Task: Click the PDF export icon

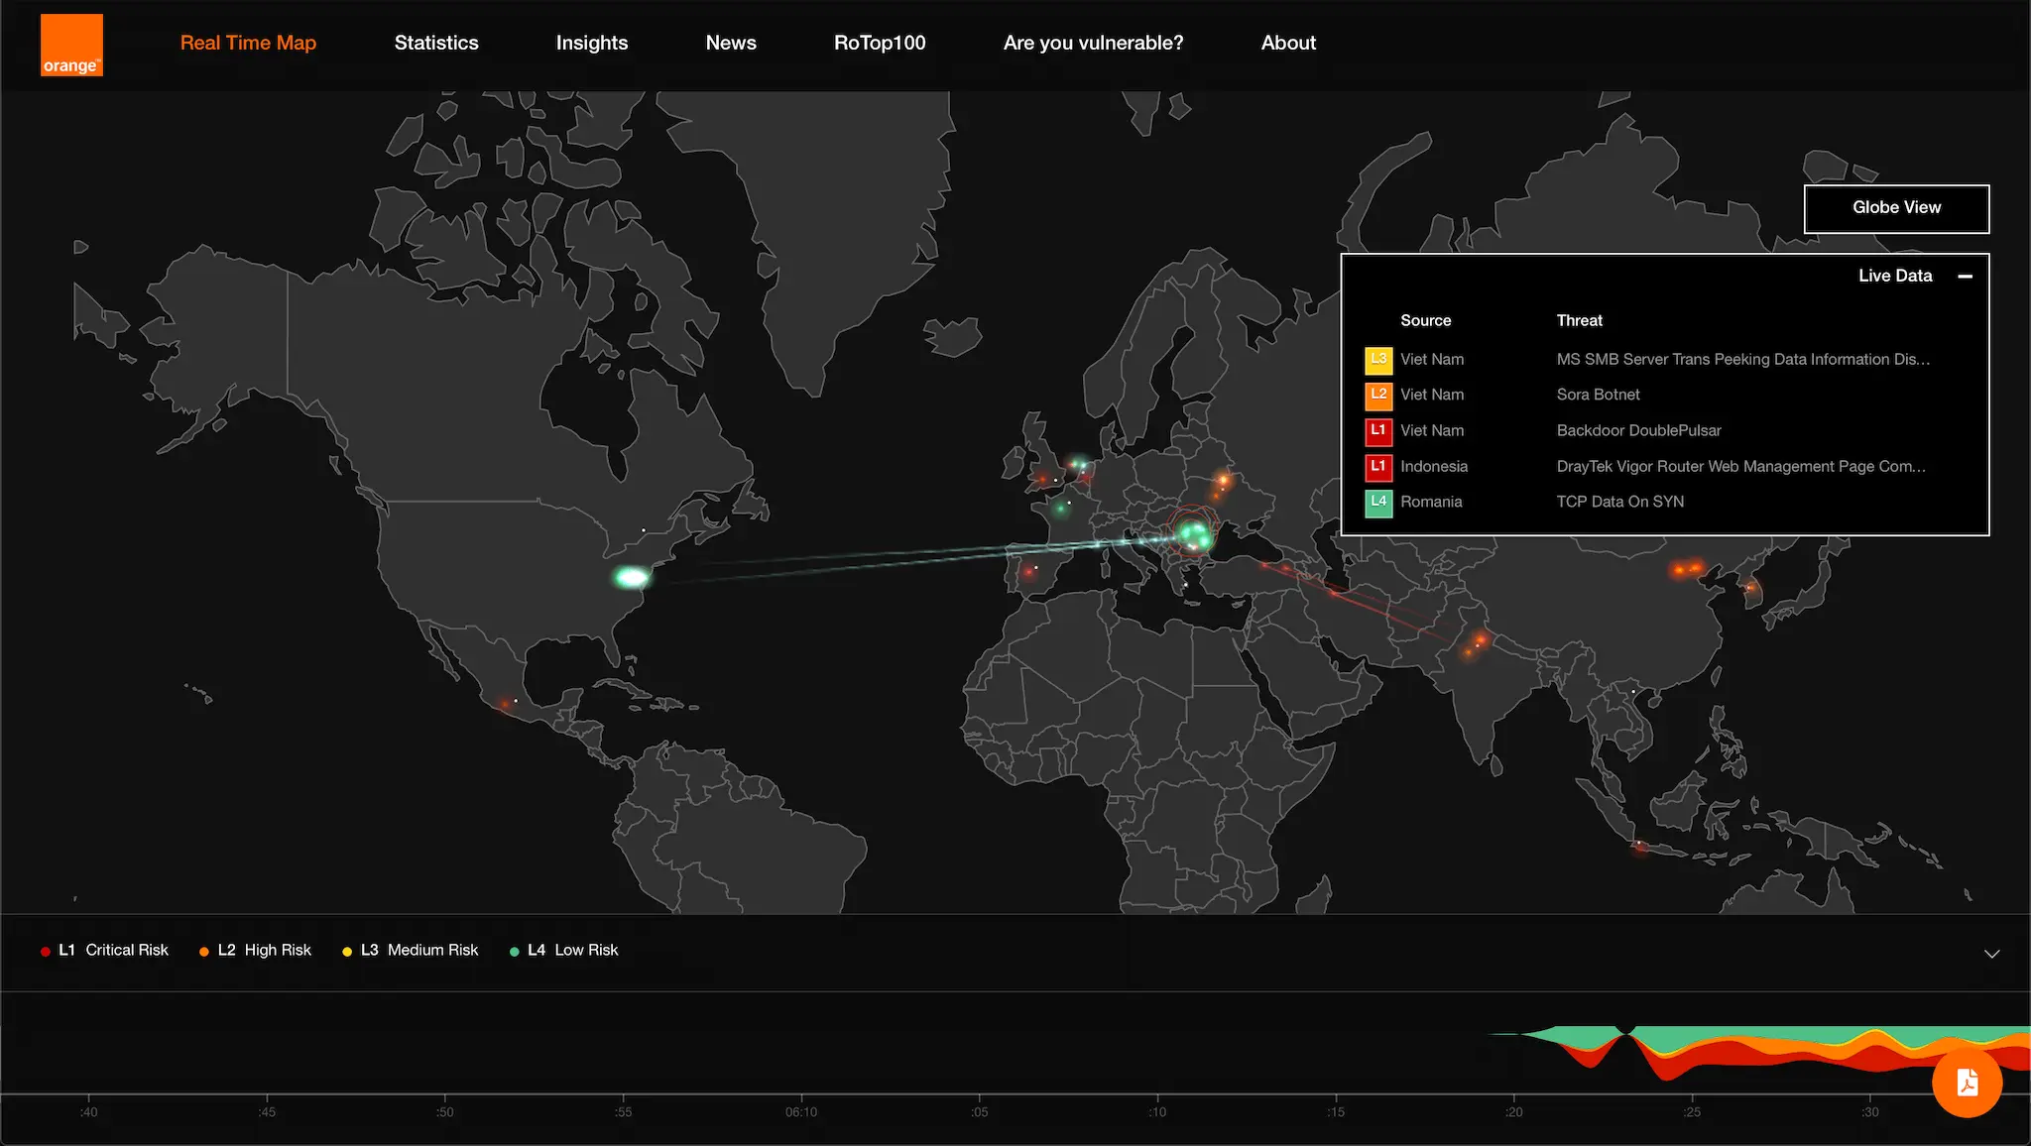Action: [1967, 1084]
